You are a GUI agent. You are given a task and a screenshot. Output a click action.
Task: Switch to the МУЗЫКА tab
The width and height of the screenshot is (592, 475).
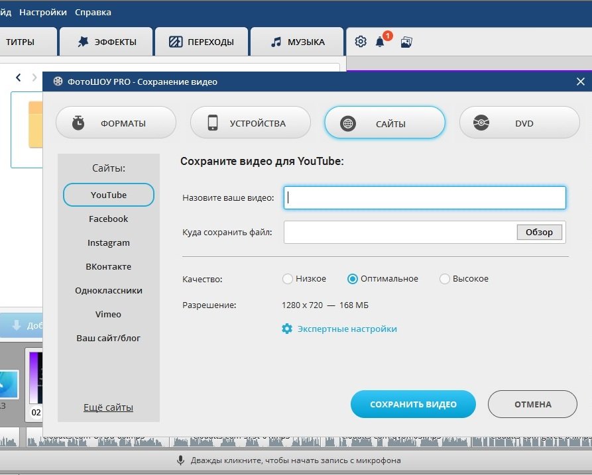pyautogui.click(x=297, y=42)
